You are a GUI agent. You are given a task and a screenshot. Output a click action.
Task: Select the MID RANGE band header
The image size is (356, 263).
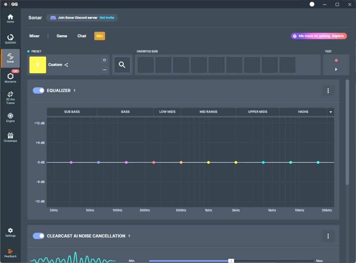[209, 112]
